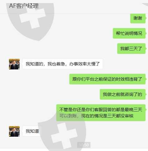Select the 我知道的，我也着急 reply bubble
148x151 pixels.
pyautogui.click(x=62, y=64)
